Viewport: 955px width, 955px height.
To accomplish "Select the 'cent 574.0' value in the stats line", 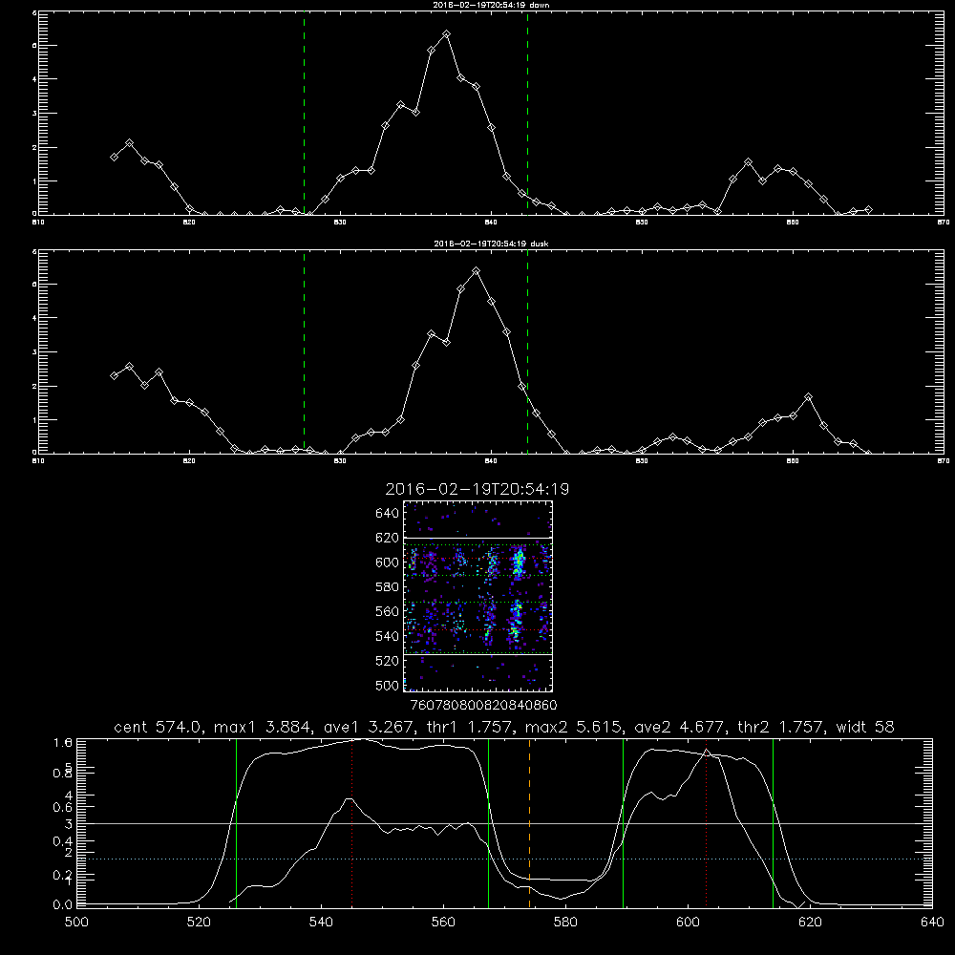I will point(159,727).
